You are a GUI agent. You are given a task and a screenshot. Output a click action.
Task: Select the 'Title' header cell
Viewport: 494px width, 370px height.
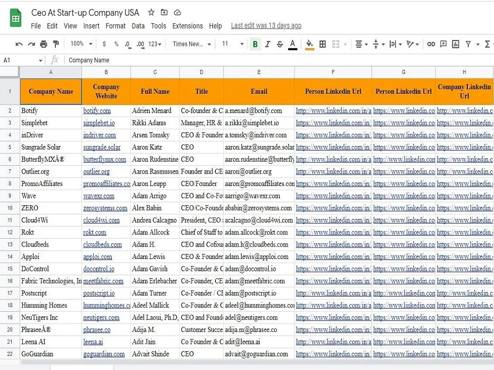tap(202, 92)
